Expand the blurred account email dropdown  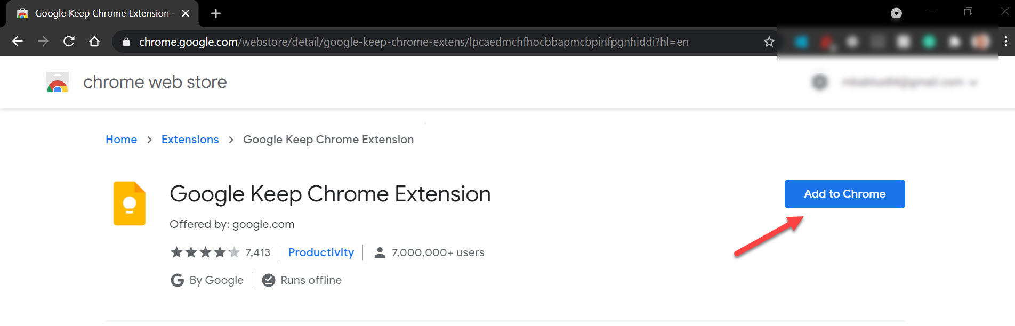(x=973, y=83)
